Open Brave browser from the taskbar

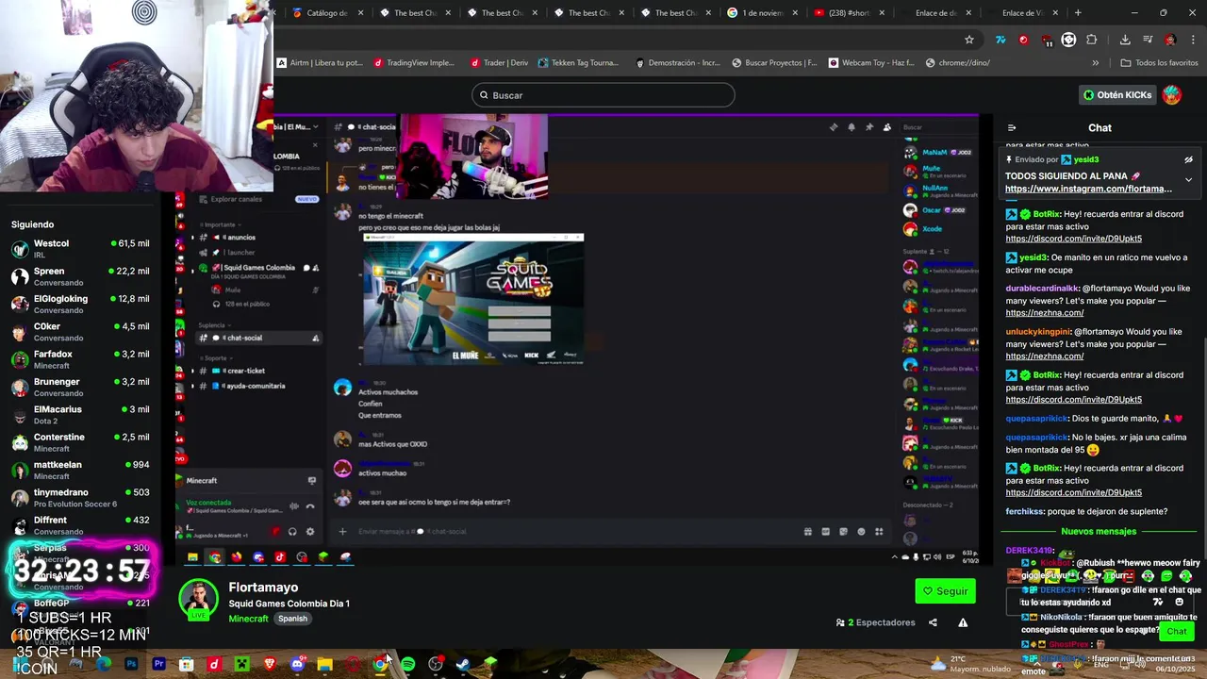pos(270,665)
